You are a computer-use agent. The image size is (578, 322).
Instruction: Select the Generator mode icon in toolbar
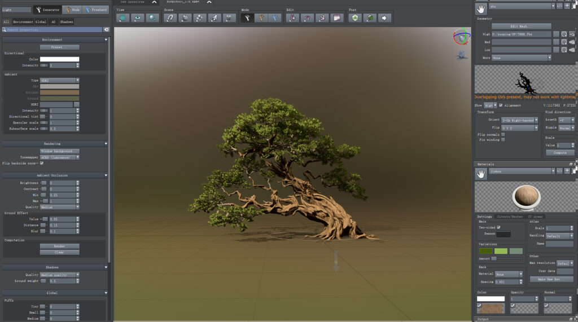pyautogui.click(x=247, y=18)
